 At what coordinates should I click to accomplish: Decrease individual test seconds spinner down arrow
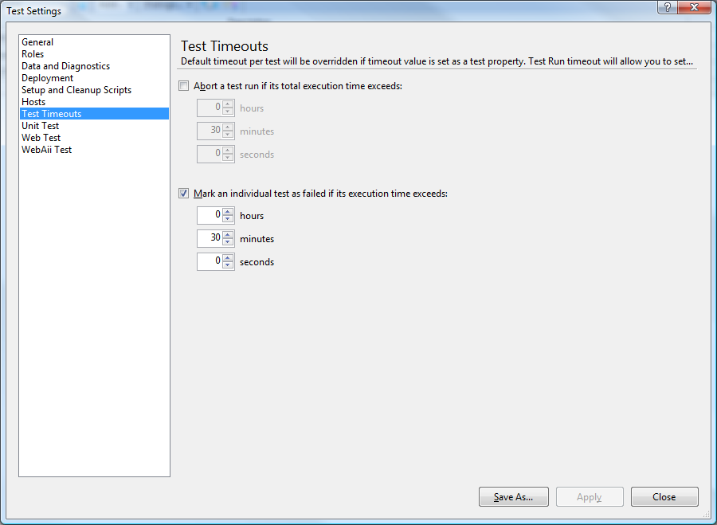[229, 265]
